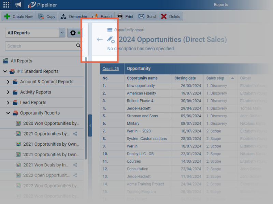Click the edit pencil icon on the report
Screen dimensions: 273x204
[x=110, y=39]
